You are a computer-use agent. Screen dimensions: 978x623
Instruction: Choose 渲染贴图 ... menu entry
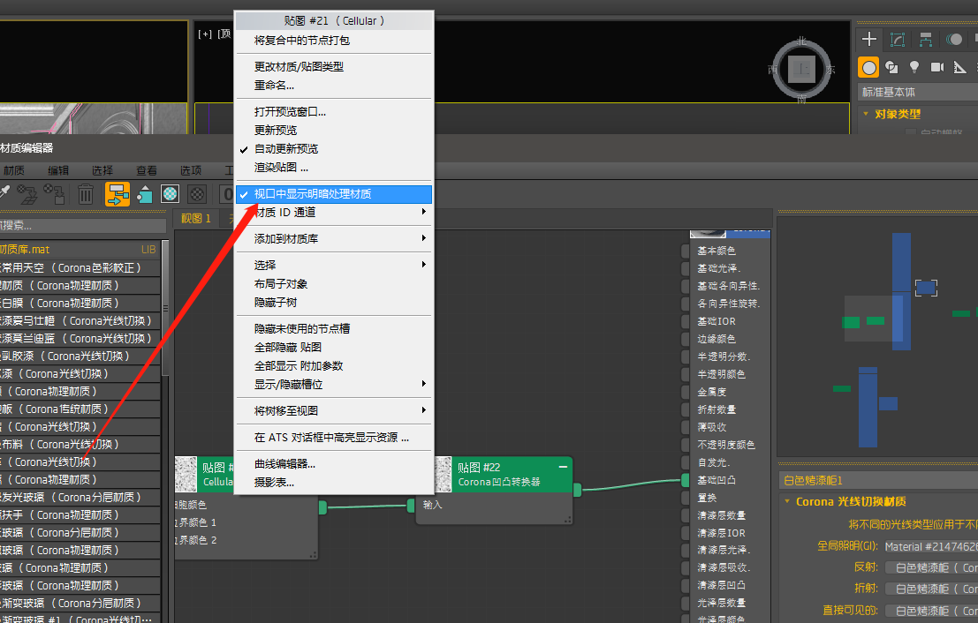(x=334, y=168)
